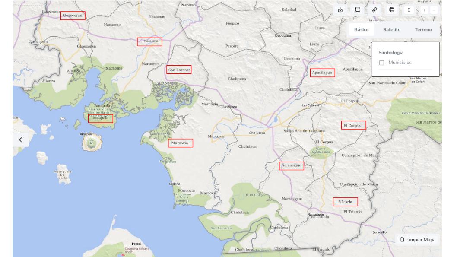Image resolution: width=457 pixels, height=257 pixels.
Task: Click the boxed Namasigue map label
Action: pyautogui.click(x=291, y=165)
